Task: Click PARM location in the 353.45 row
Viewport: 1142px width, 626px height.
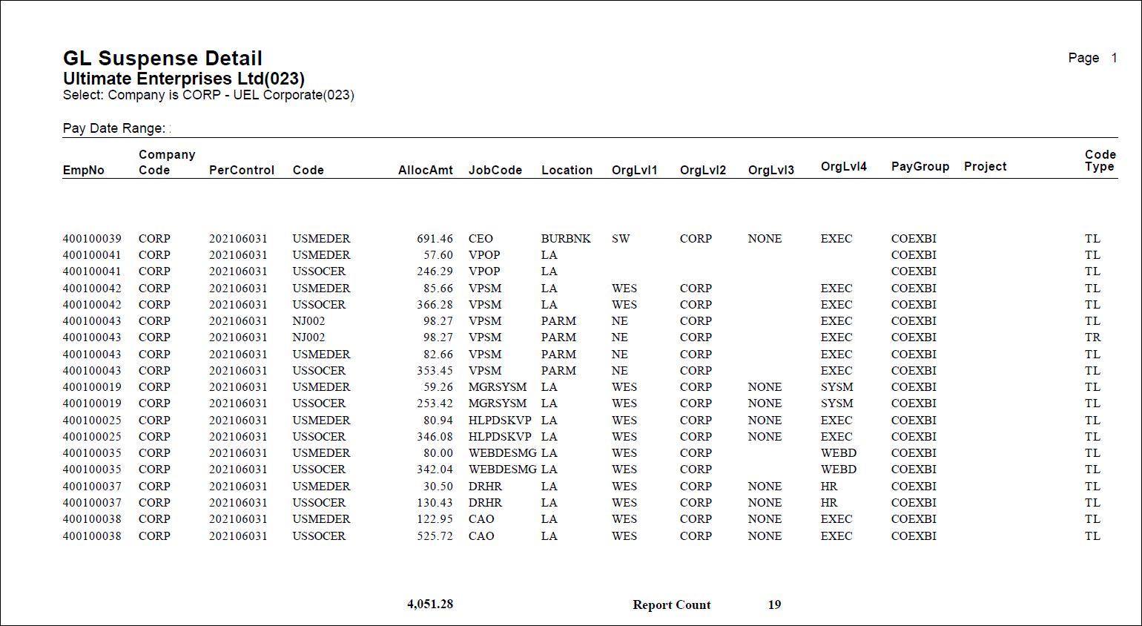Action: [x=558, y=371]
